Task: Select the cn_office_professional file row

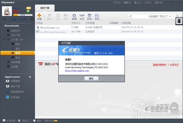Action: pyautogui.click(x=109, y=32)
